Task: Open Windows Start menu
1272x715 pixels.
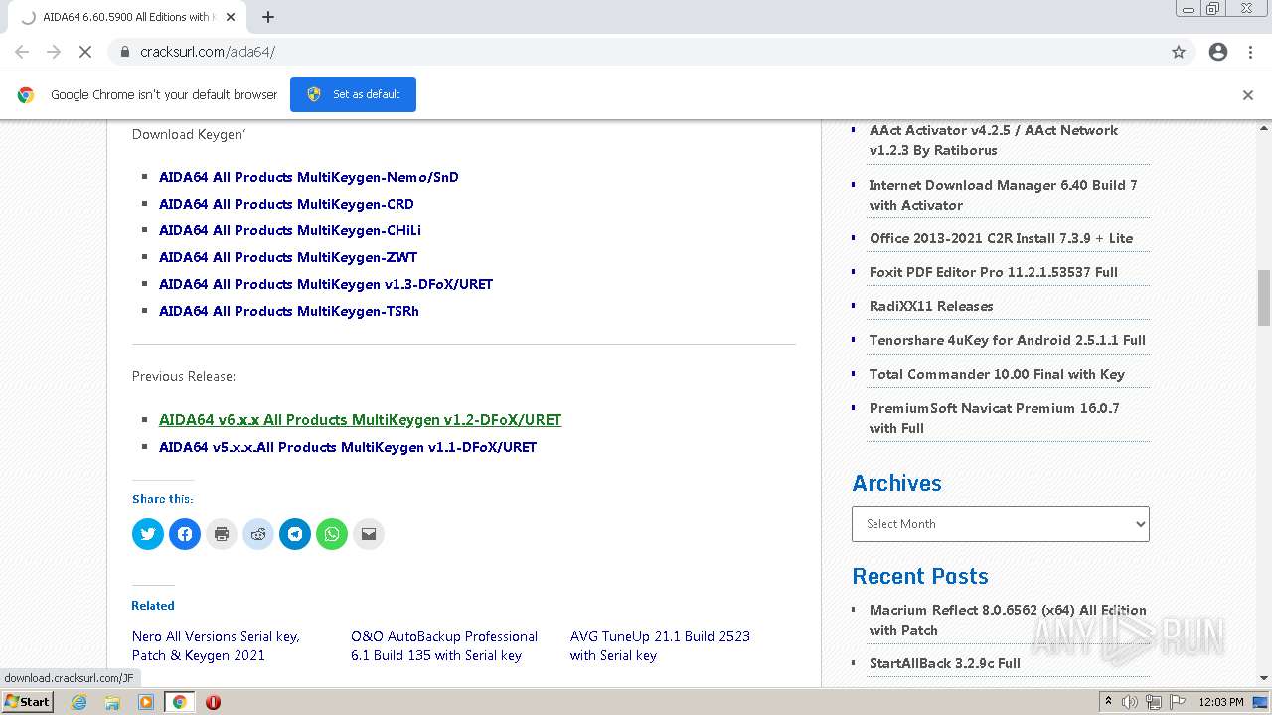Action: point(28,702)
